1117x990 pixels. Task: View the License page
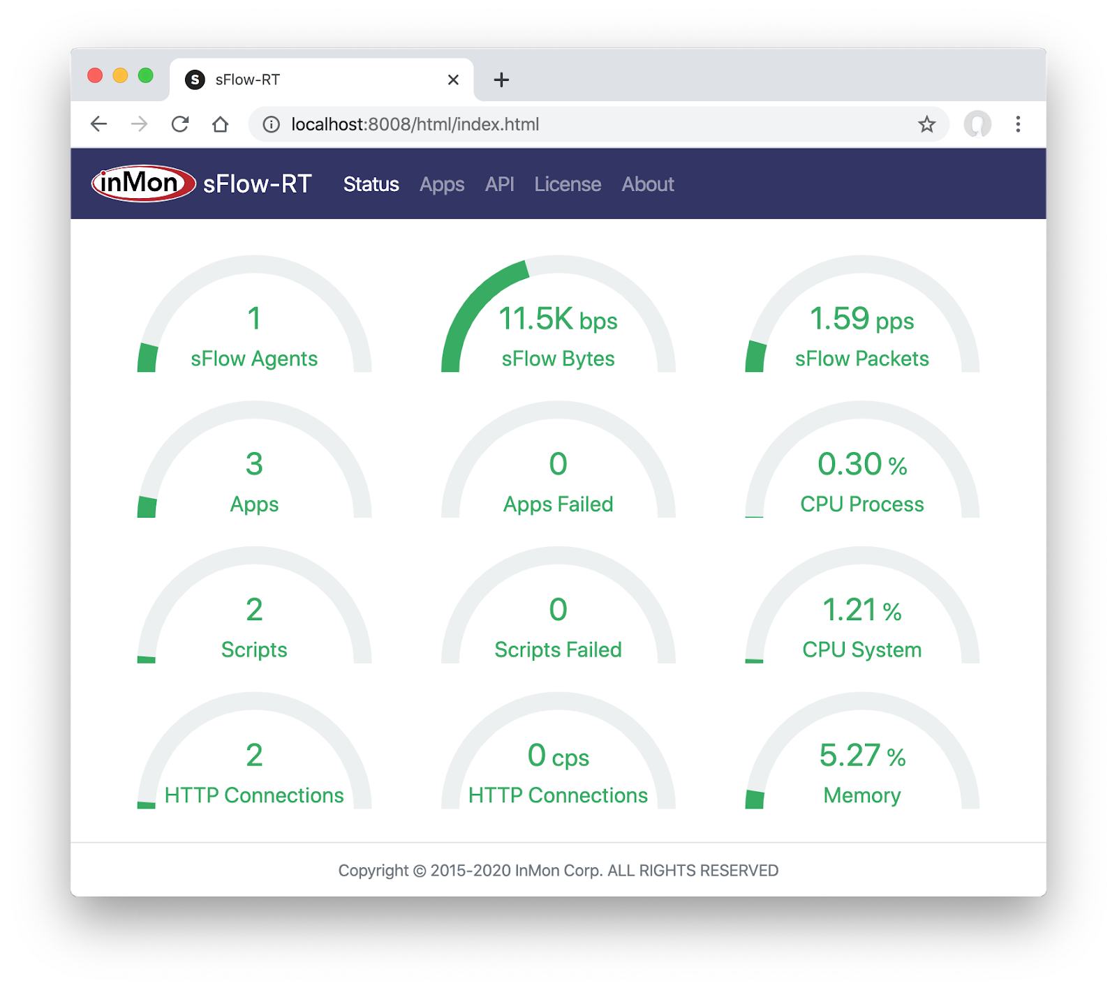pos(567,183)
